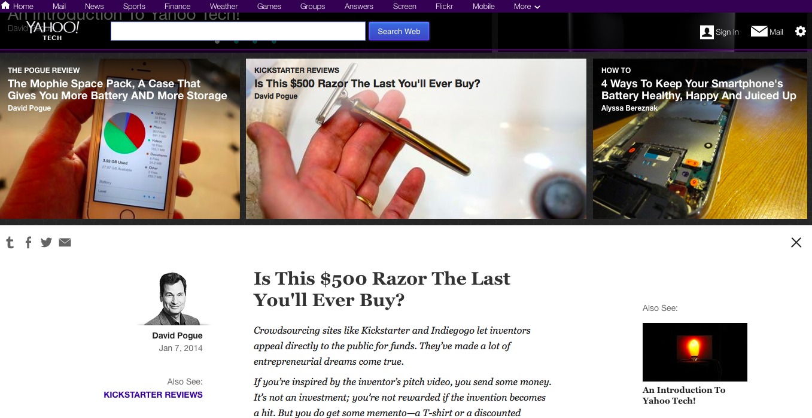This screenshot has width=812, height=418.
Task: Click inside the web search field
Action: click(238, 31)
